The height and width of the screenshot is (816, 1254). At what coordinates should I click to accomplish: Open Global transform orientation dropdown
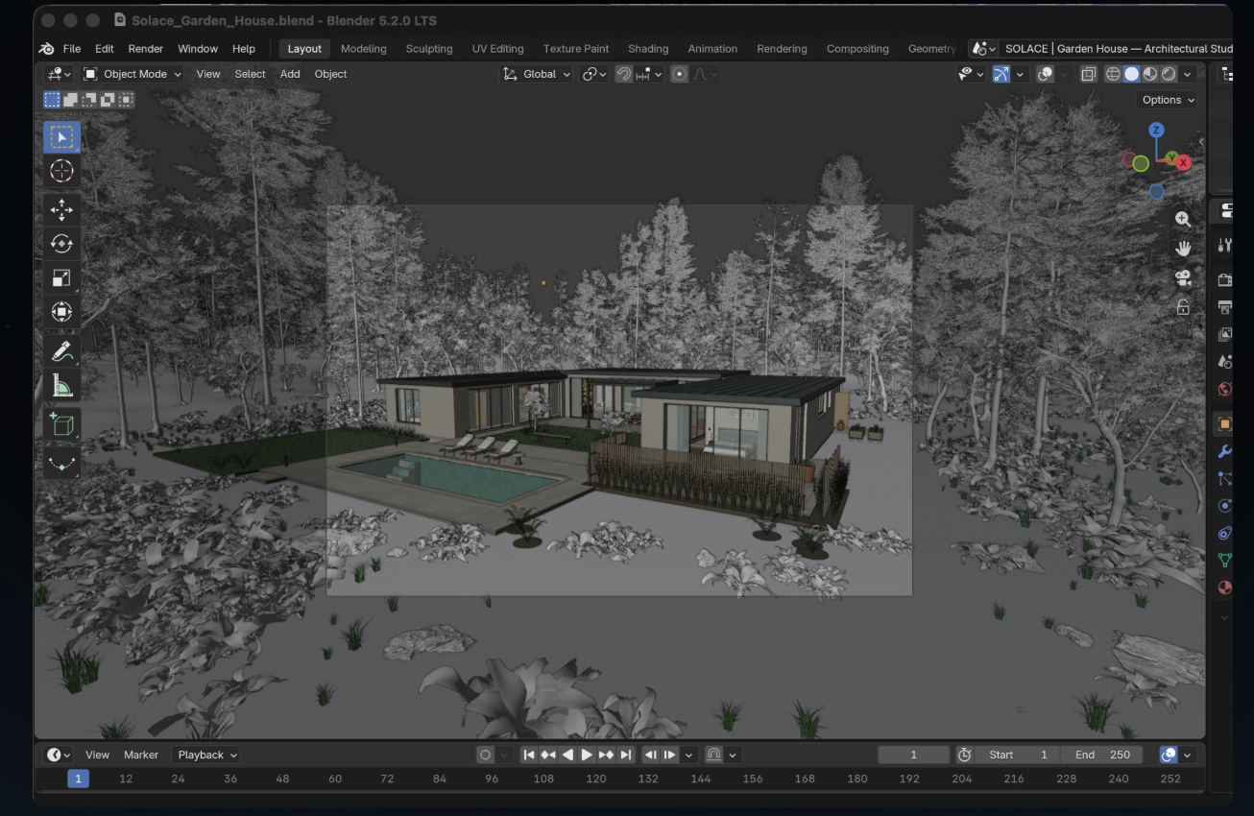536,74
